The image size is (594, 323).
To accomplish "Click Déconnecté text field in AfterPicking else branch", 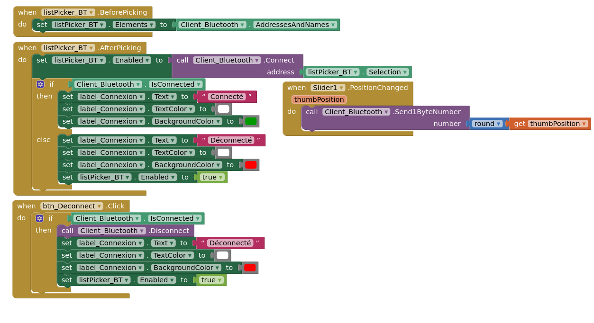I will (x=231, y=140).
